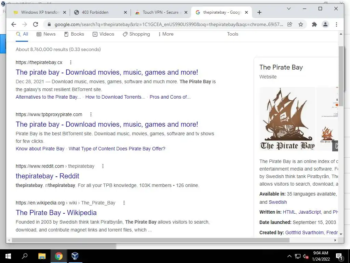Image resolution: width=350 pixels, height=263 pixels.
Task: Close the 403 Forbidden tab
Action: pos(125,13)
